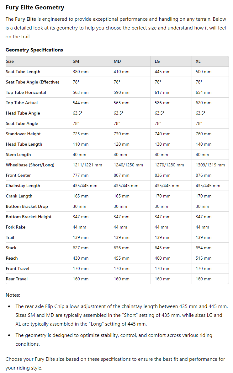Click the "Fork Rake" row label
Screen dimensions: 233x373
click(x=15, y=227)
